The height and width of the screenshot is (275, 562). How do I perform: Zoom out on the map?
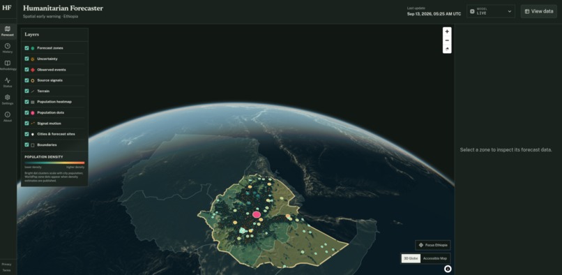click(447, 40)
